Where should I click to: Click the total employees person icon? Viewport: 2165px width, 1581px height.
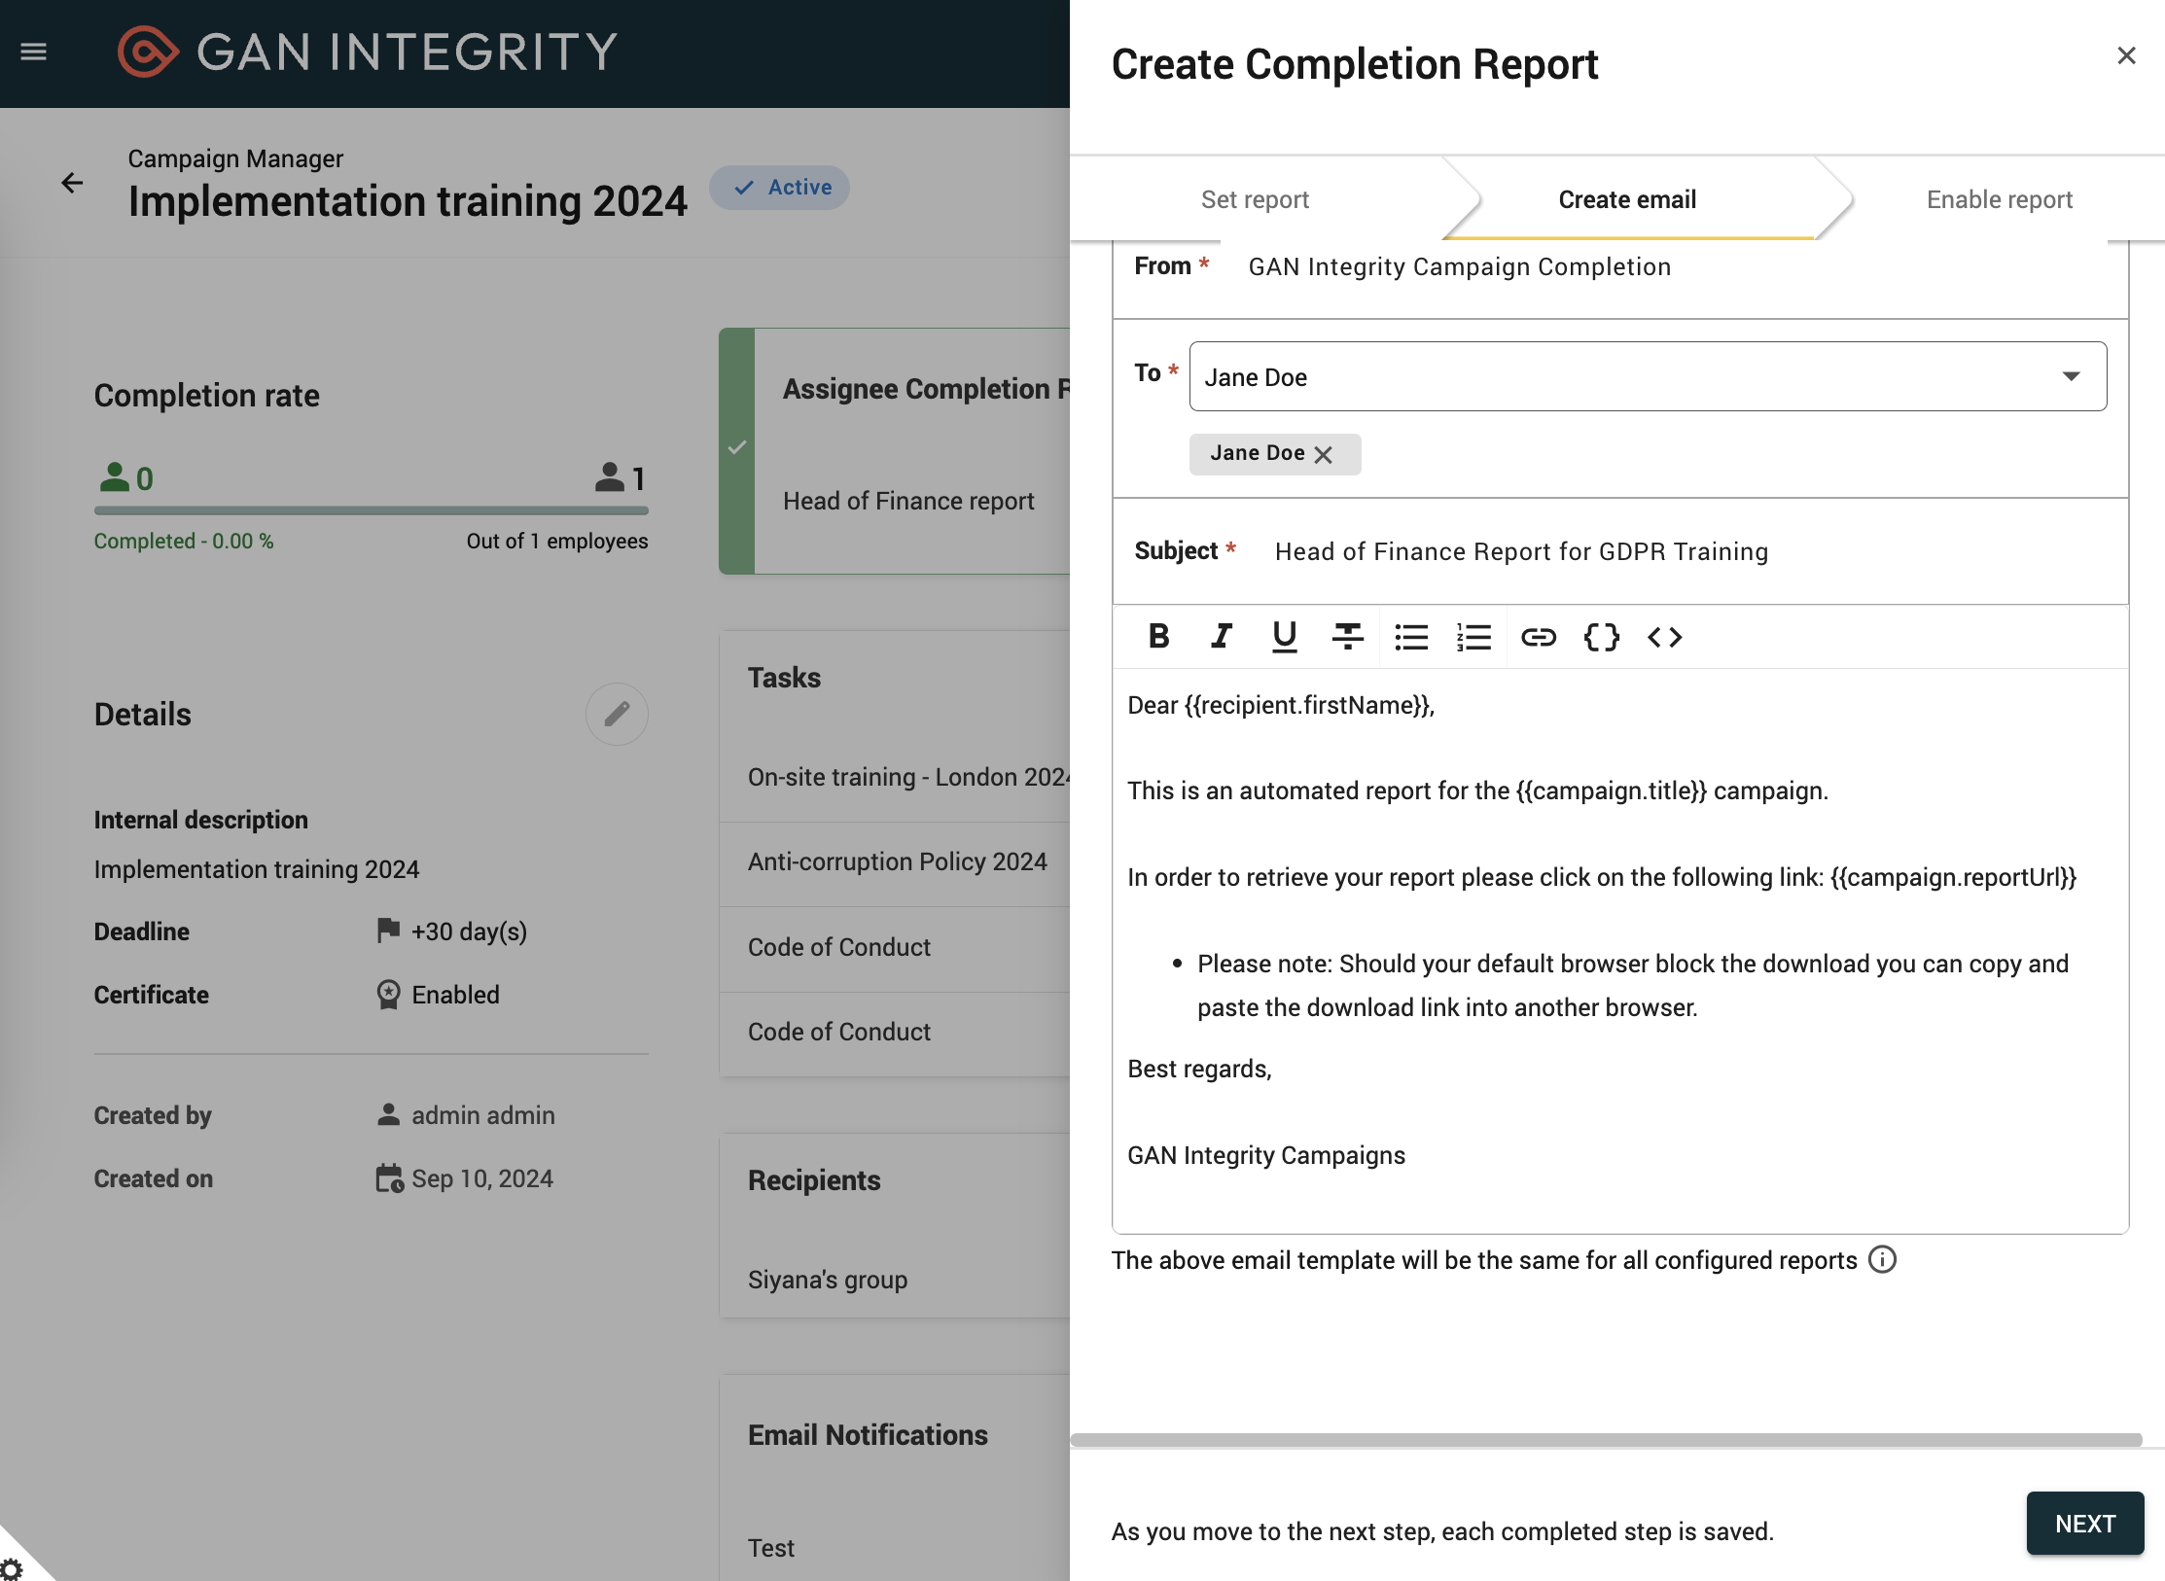point(610,476)
